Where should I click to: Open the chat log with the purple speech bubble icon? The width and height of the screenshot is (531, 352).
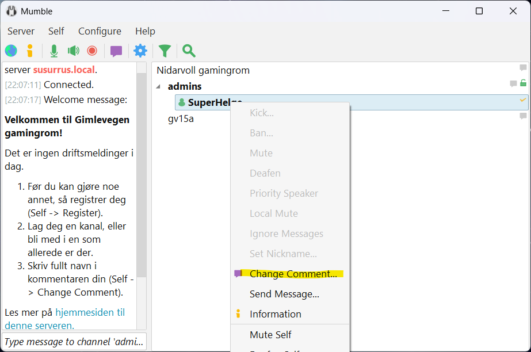[x=116, y=51]
